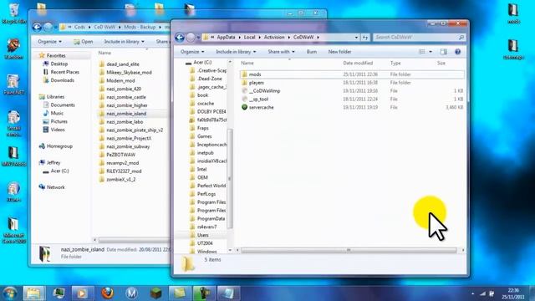Click Mods - Backup breadcrumb in back window
This screenshot has width=535, height=301.
[140, 27]
